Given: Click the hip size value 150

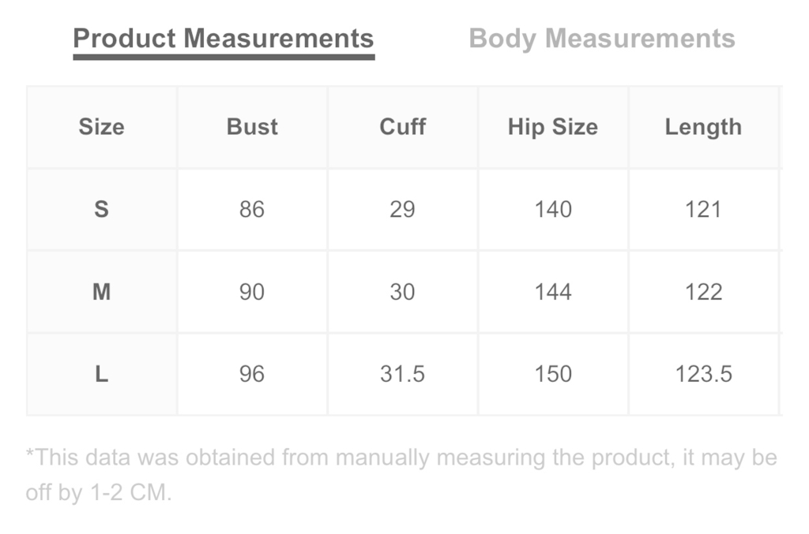Looking at the screenshot, I should click(x=553, y=374).
